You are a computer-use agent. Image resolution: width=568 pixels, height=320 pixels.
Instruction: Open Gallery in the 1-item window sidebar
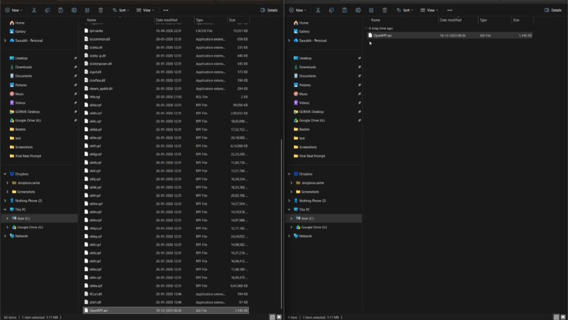point(305,32)
